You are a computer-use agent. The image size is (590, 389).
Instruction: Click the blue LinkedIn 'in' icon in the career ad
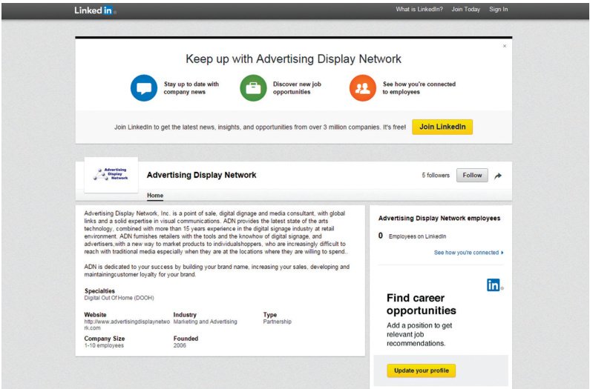click(494, 285)
